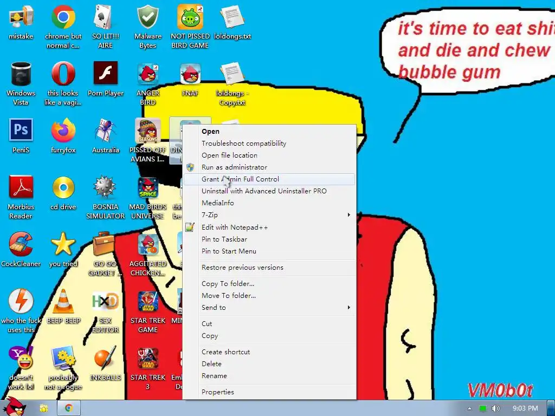Screen dimensions: 555x416
Task: Select the 'STAR TREK GAME' icon
Action: tap(147, 301)
